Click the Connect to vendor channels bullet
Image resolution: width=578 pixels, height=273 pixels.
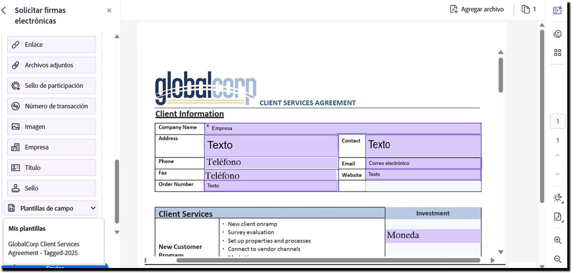(x=264, y=249)
